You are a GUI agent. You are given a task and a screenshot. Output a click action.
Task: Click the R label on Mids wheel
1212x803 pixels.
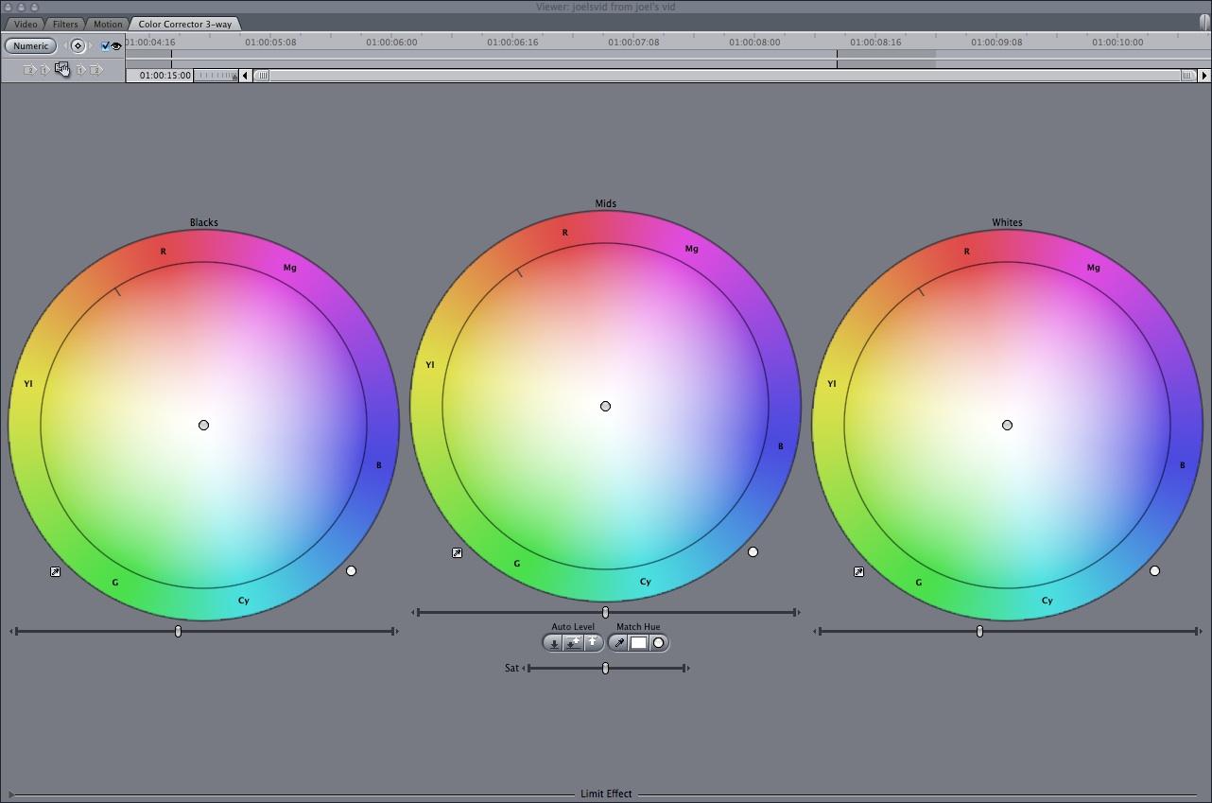point(565,233)
